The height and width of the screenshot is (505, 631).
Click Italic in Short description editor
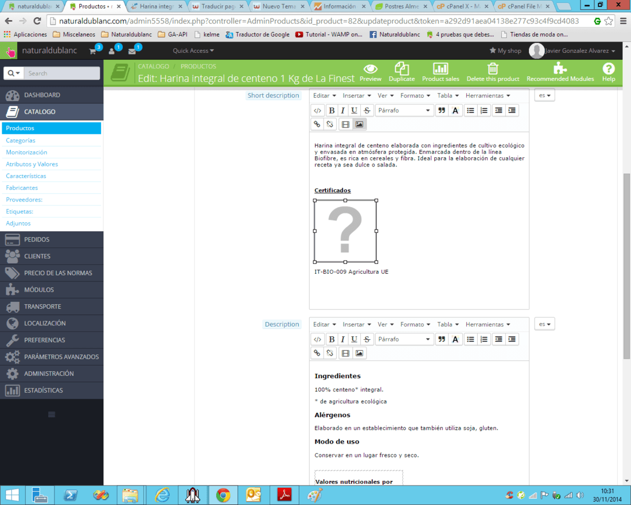point(343,110)
